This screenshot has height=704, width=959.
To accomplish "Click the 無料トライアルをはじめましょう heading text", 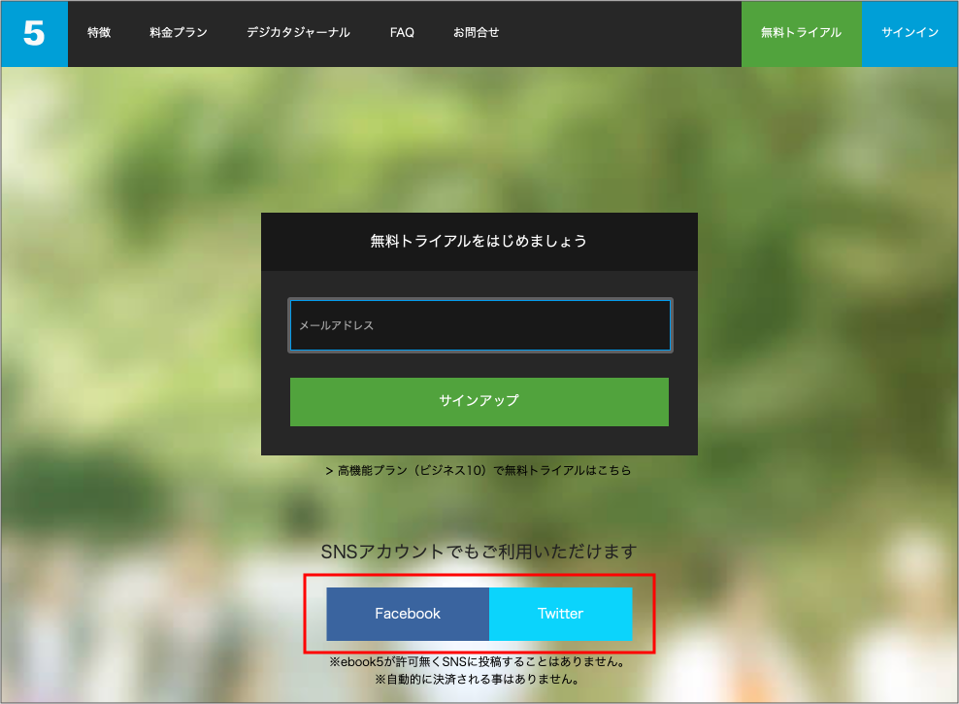I will point(479,241).
